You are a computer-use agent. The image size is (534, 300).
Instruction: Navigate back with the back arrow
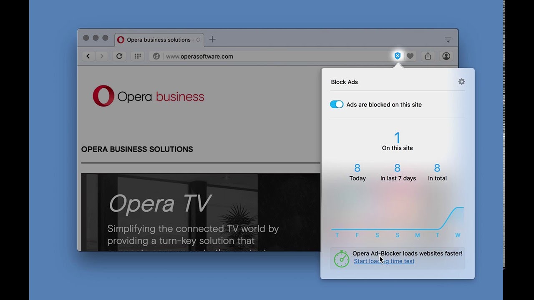click(x=88, y=56)
